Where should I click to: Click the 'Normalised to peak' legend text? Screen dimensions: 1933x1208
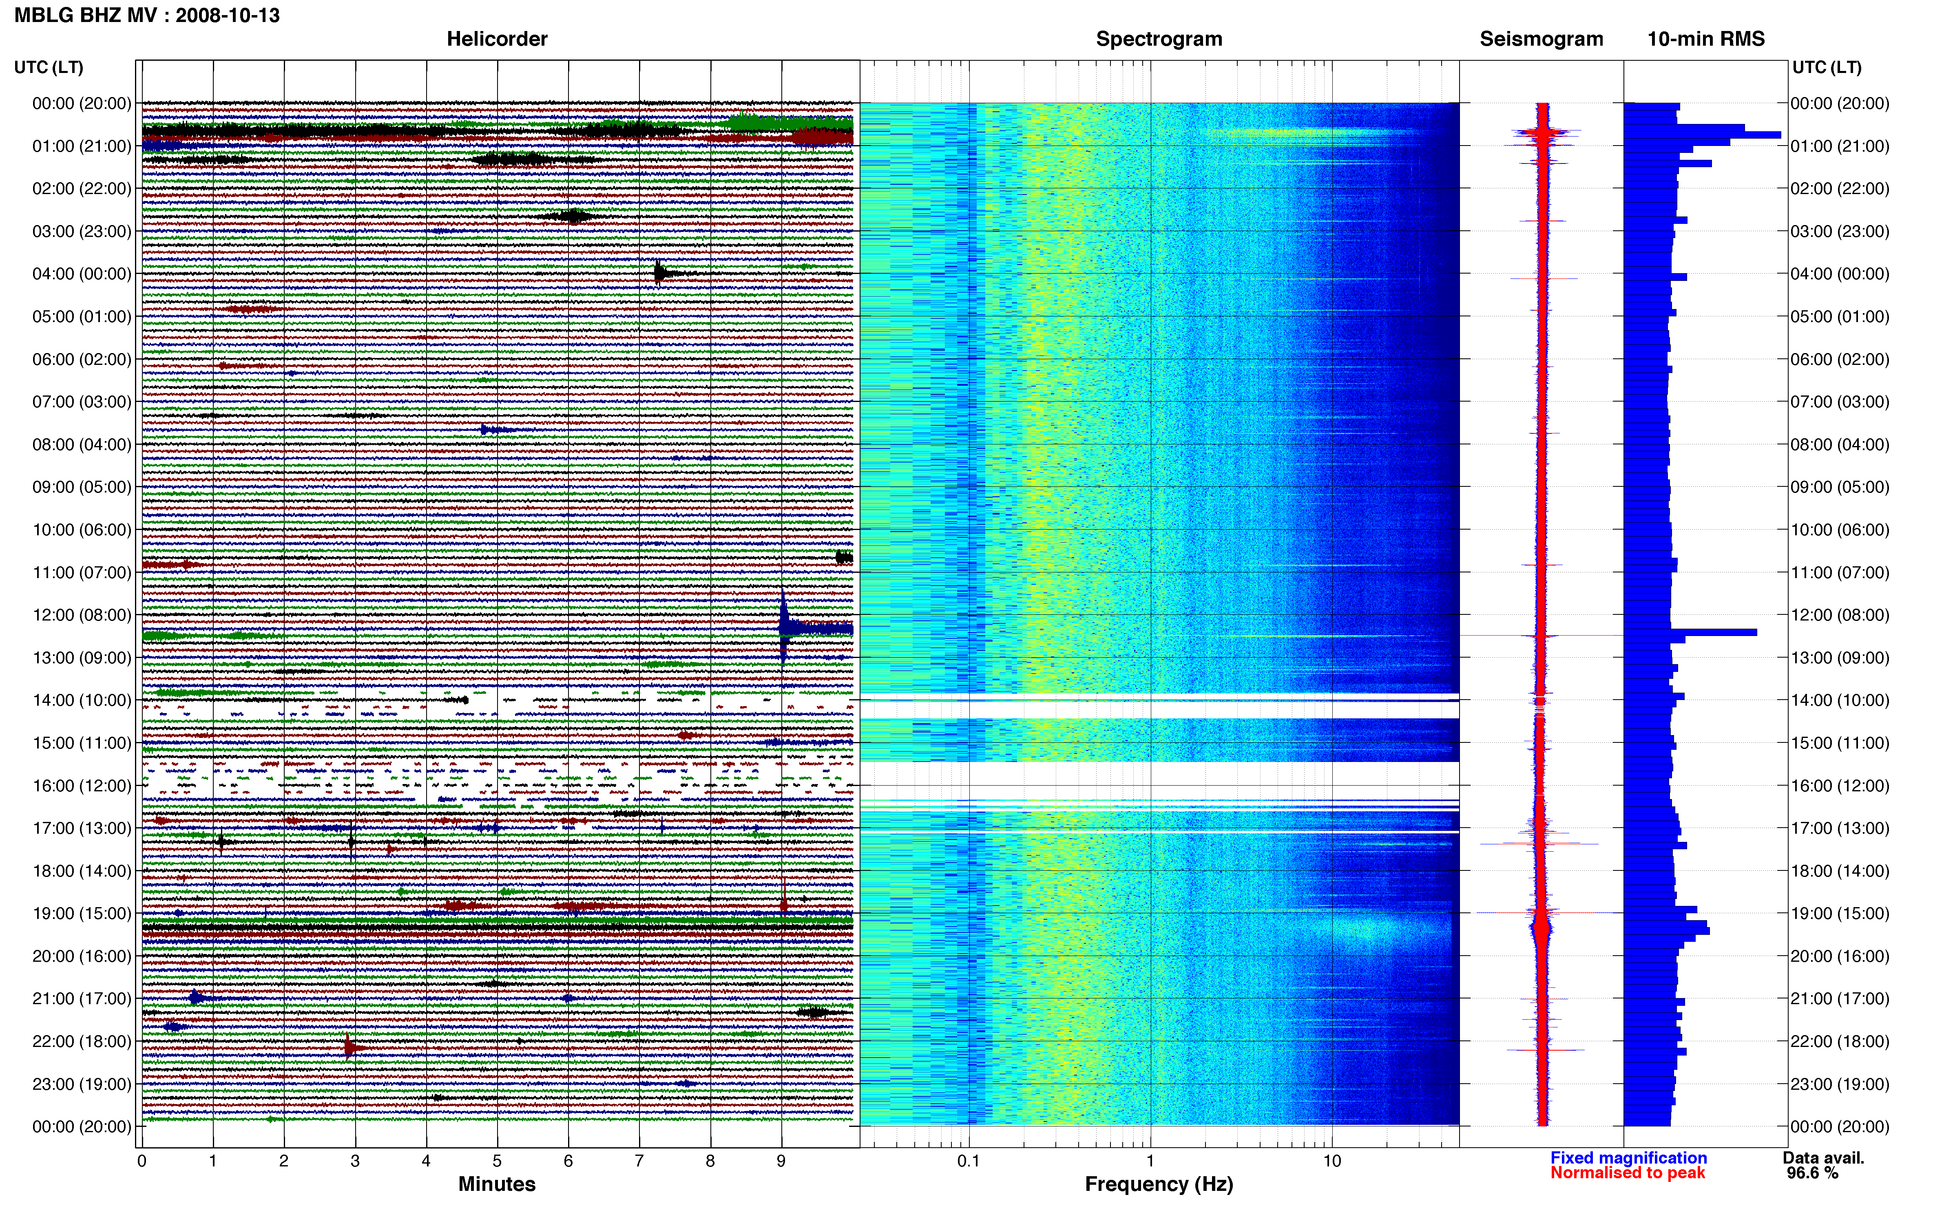[x=1628, y=1174]
